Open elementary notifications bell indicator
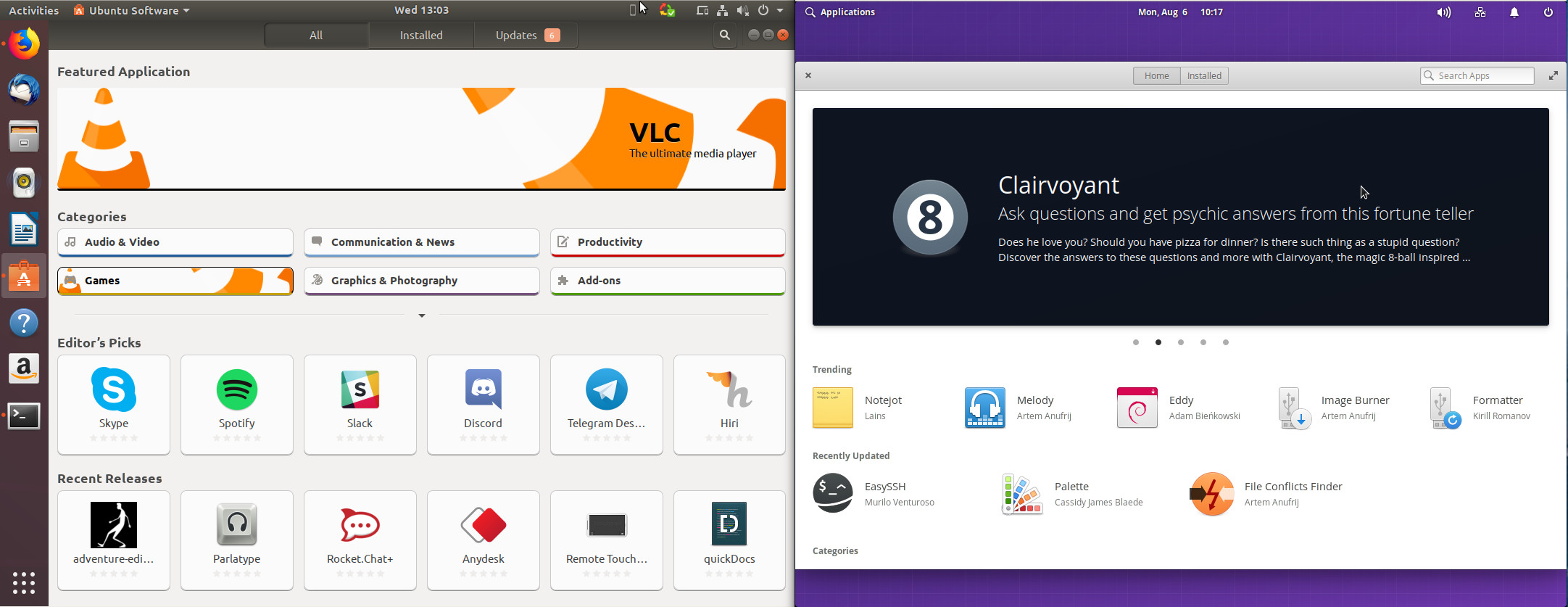 pos(1514,12)
